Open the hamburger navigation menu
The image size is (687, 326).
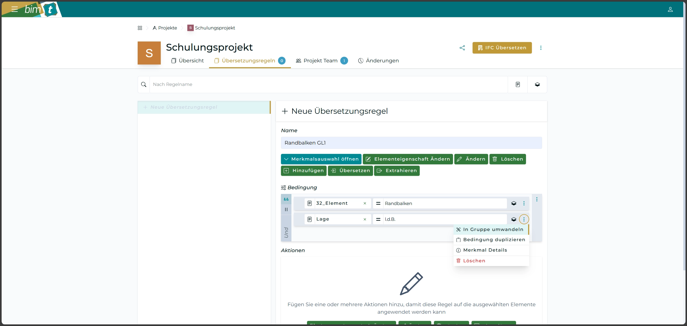(14, 9)
